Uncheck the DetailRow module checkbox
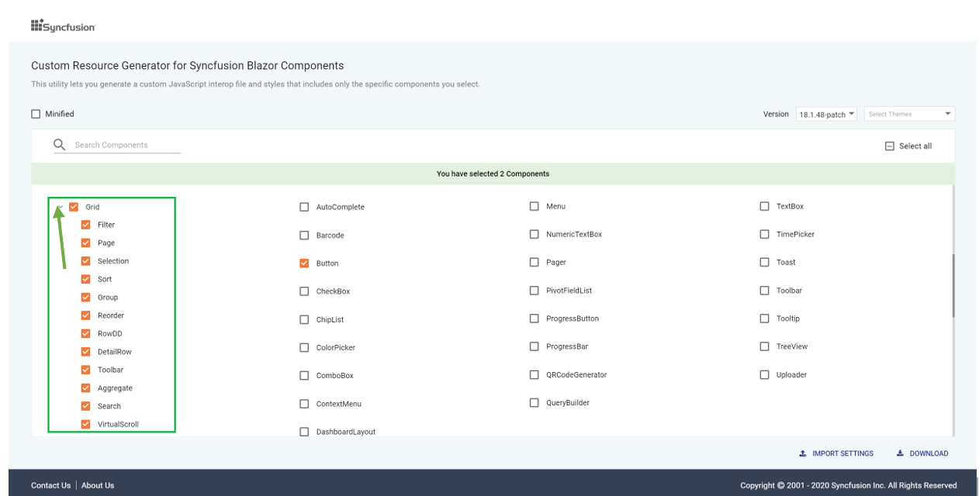The height and width of the screenshot is (496, 979). (x=86, y=352)
